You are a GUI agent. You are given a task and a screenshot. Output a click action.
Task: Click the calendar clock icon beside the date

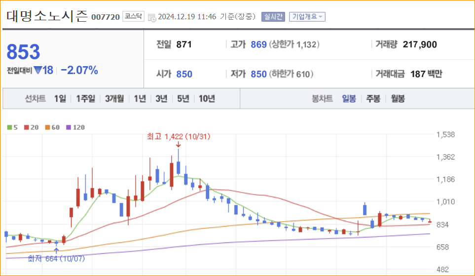152,17
